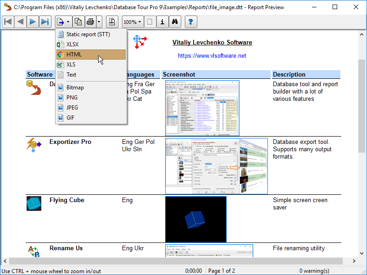The image size is (367, 275).
Task: Click the Vitaliy Levchenko Software heading
Action: click(212, 43)
